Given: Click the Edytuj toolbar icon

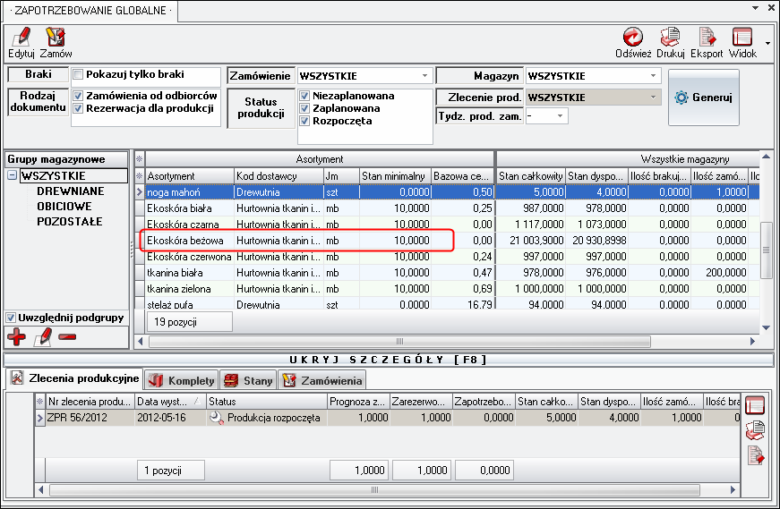Looking at the screenshot, I should click(21, 38).
